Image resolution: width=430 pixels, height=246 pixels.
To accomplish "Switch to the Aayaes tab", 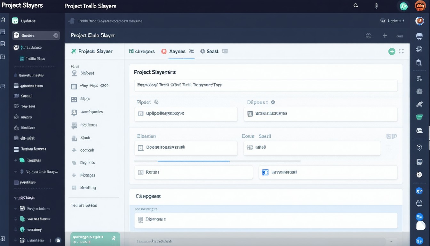I will (177, 52).
